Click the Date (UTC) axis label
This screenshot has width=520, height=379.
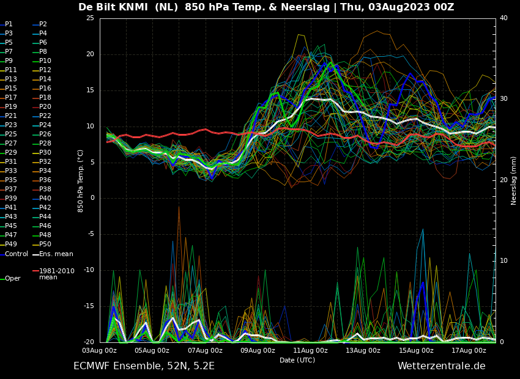(x=297, y=360)
